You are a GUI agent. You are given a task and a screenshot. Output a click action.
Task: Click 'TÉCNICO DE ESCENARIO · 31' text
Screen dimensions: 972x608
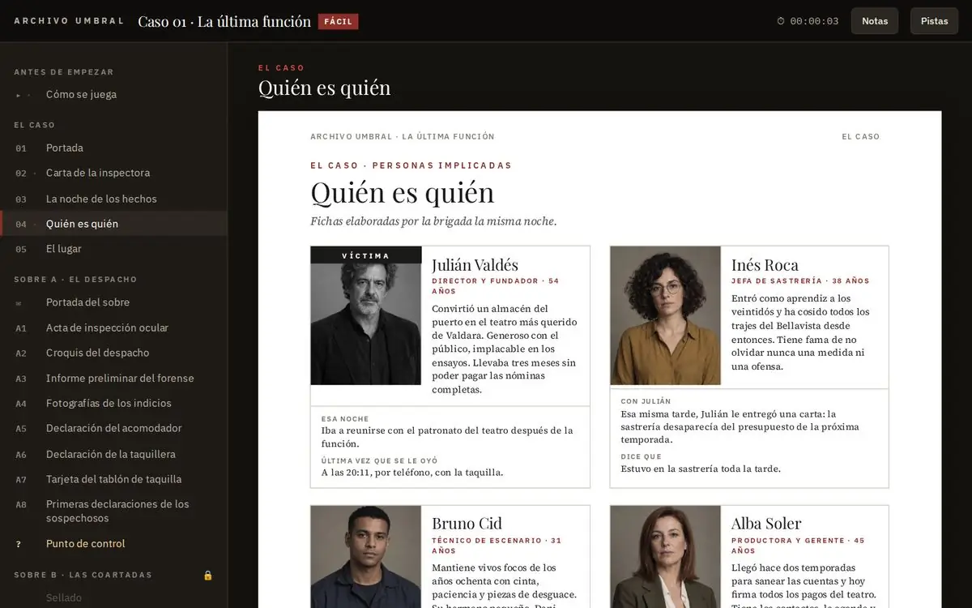point(497,540)
